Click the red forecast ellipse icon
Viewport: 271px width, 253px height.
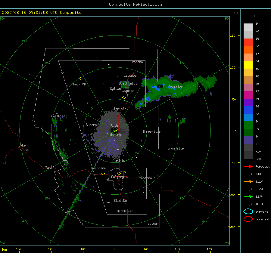[x=248, y=219]
